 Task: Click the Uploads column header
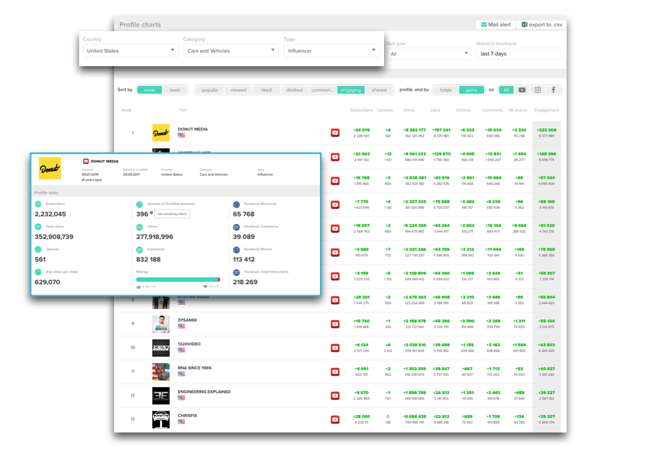pyautogui.click(x=385, y=110)
